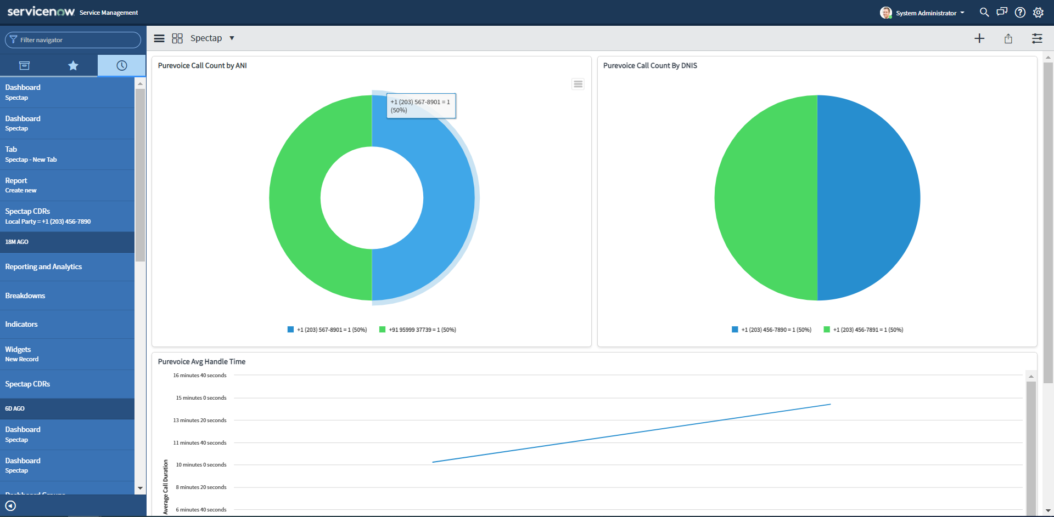Viewport: 1054px width, 517px height.
Task: Open dashboard properties sliders icon
Action: tap(1037, 38)
